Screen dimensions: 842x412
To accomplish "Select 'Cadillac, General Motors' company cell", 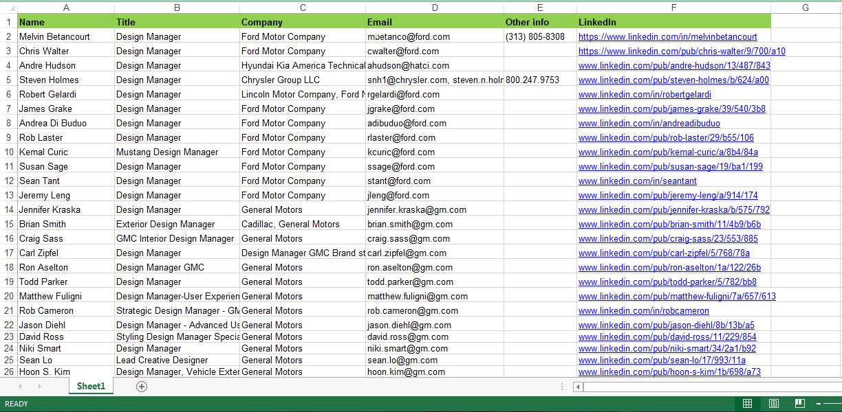I will [x=303, y=225].
